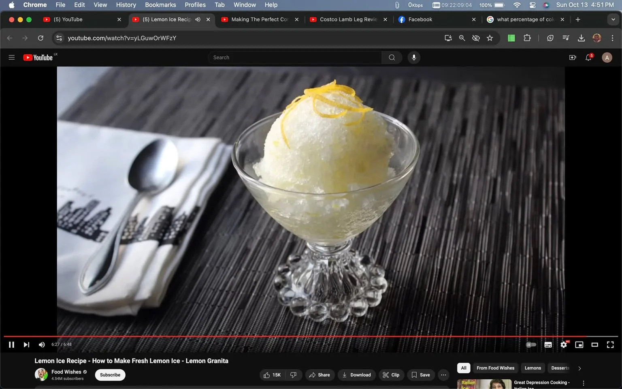Pause the video playback
The height and width of the screenshot is (389, 622).
tap(11, 344)
